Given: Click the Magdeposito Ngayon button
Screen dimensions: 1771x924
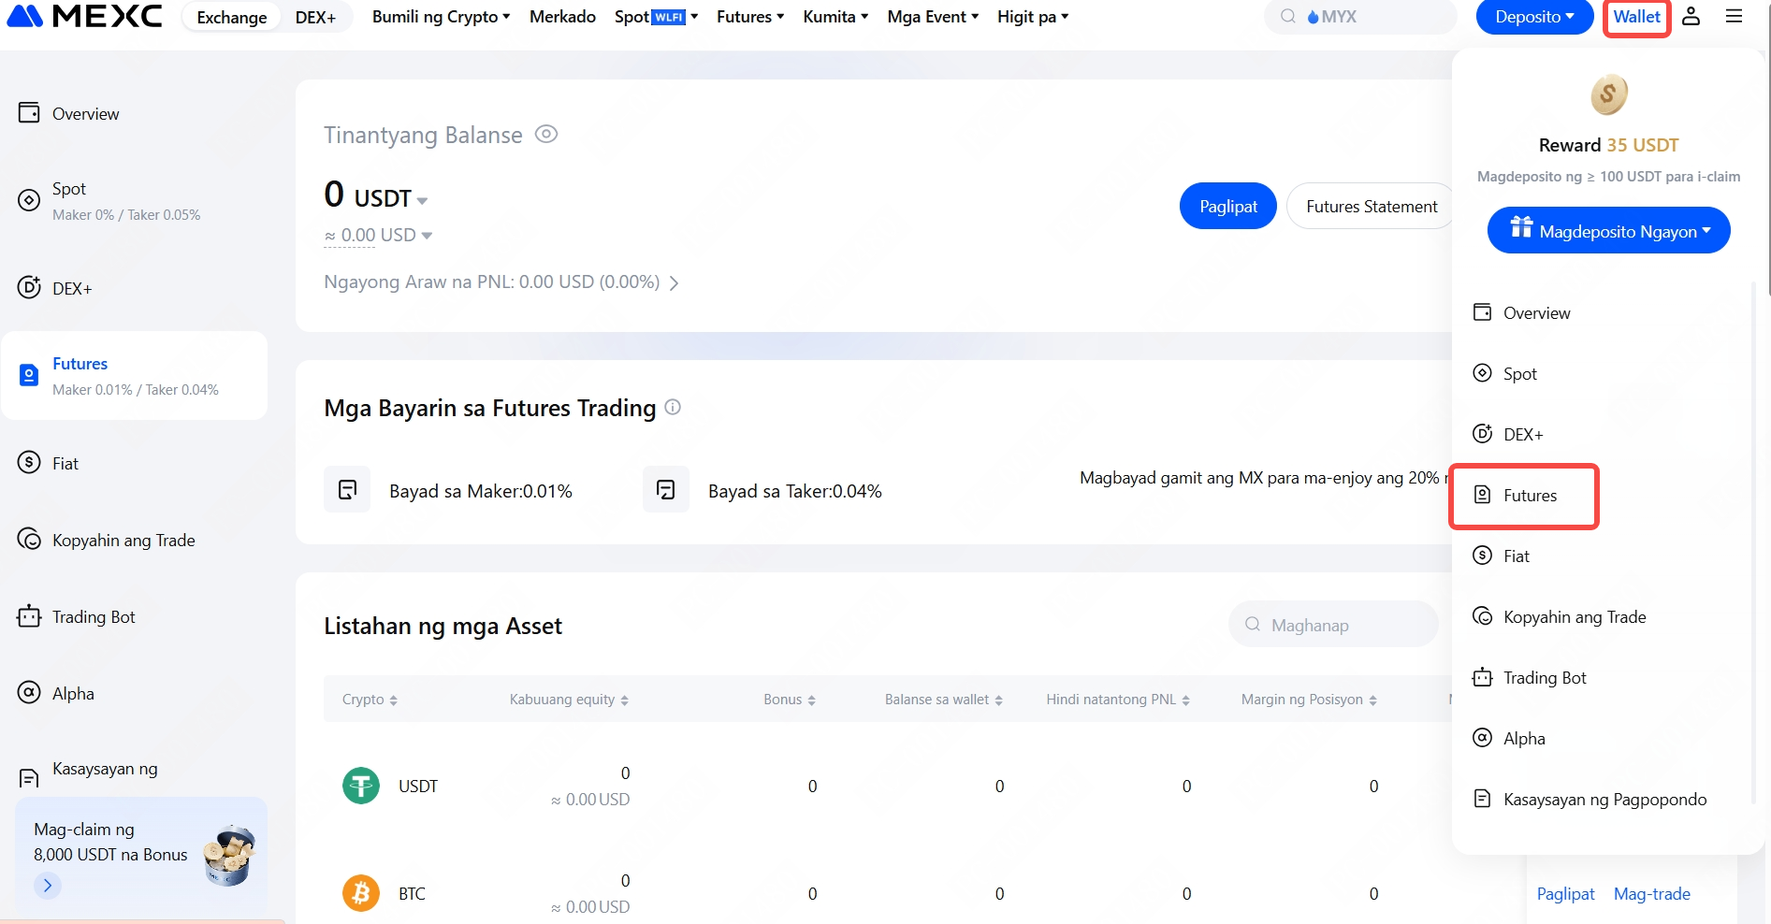Looking at the screenshot, I should coord(1608,230).
